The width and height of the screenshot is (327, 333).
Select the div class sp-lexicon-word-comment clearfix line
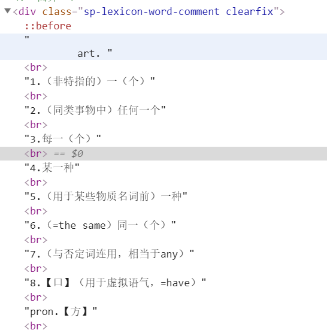(149, 11)
